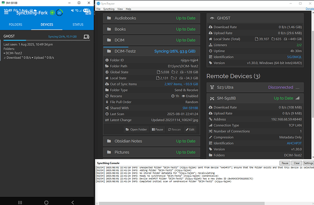This screenshot has width=314, height=205.
Task: Click the GHOST sync progress bar on phone
Action: [x=47, y=40]
